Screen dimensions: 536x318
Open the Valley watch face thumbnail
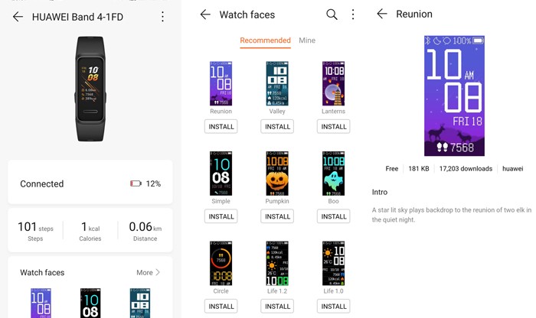pos(277,83)
